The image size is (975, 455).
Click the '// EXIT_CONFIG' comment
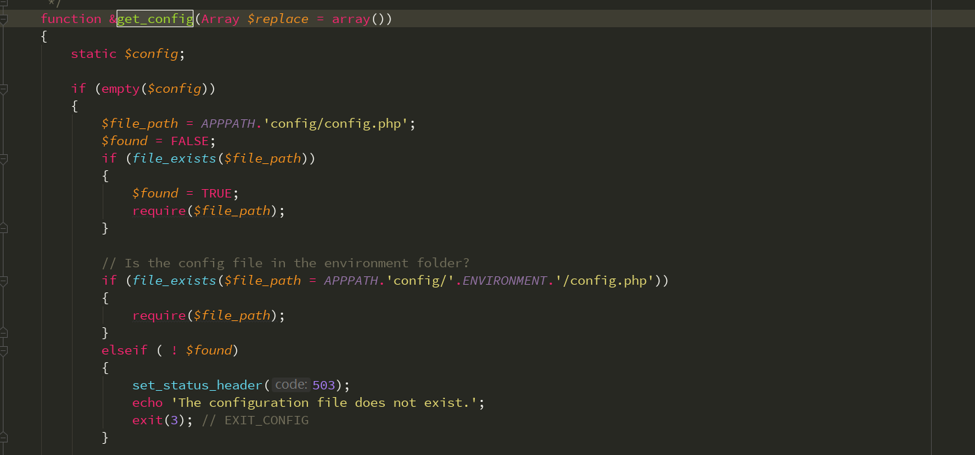255,420
